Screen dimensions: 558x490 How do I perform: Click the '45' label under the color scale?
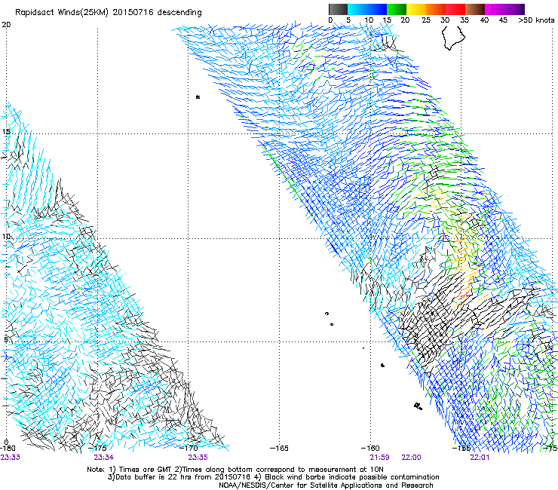(x=503, y=20)
